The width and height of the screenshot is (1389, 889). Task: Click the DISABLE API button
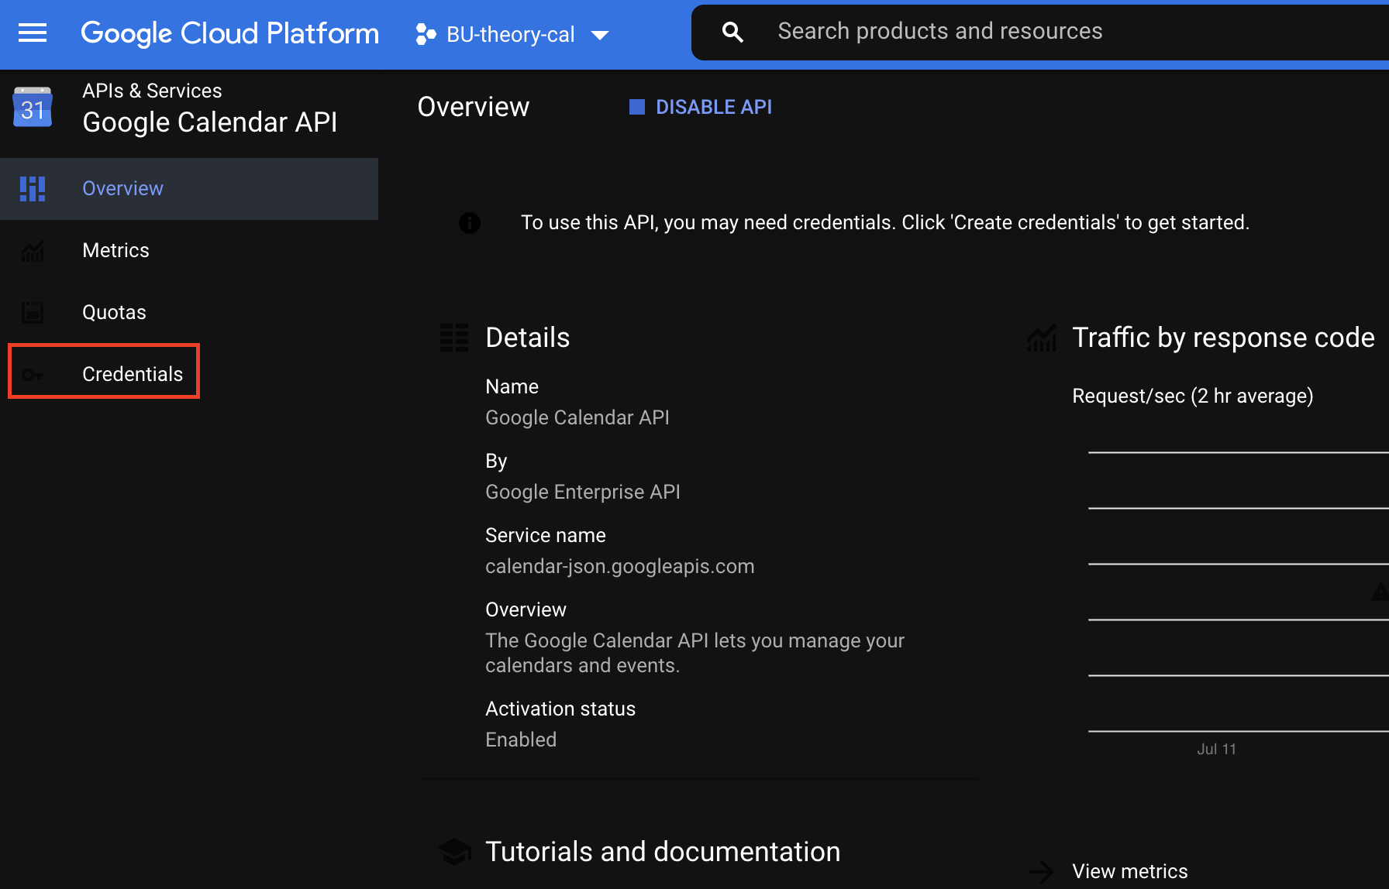click(701, 107)
